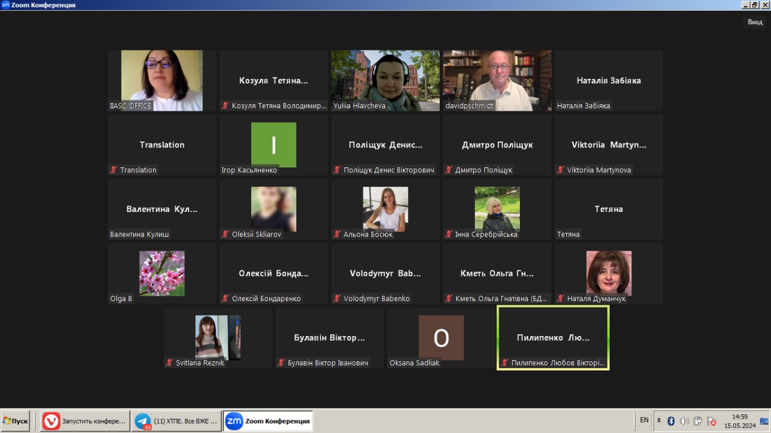
Task: Click muted mic icon next to Svitlana Reznik
Action: [x=169, y=363]
